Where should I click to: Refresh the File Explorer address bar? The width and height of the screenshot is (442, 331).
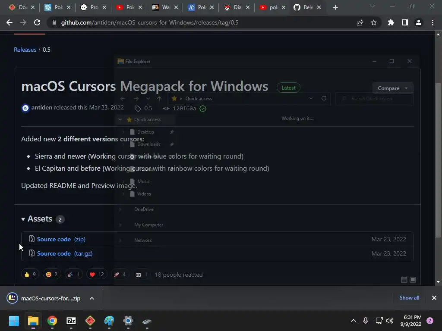pyautogui.click(x=324, y=99)
